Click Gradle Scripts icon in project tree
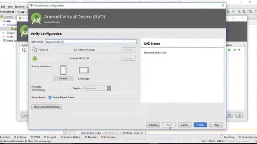 pos(4,41)
